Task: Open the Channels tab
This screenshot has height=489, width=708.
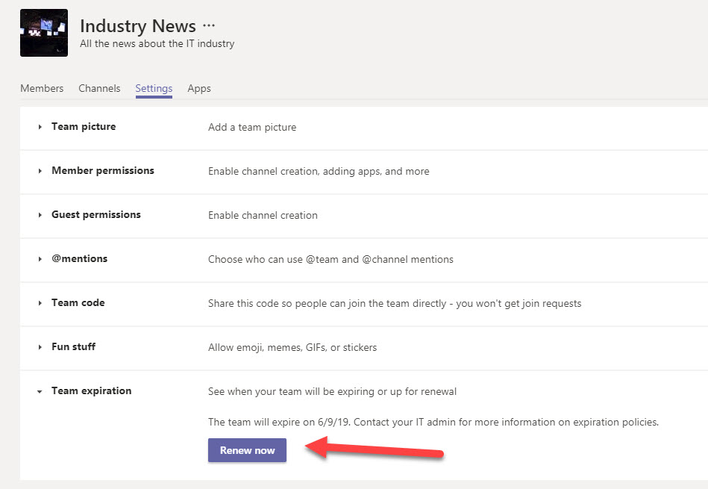Action: [x=99, y=88]
